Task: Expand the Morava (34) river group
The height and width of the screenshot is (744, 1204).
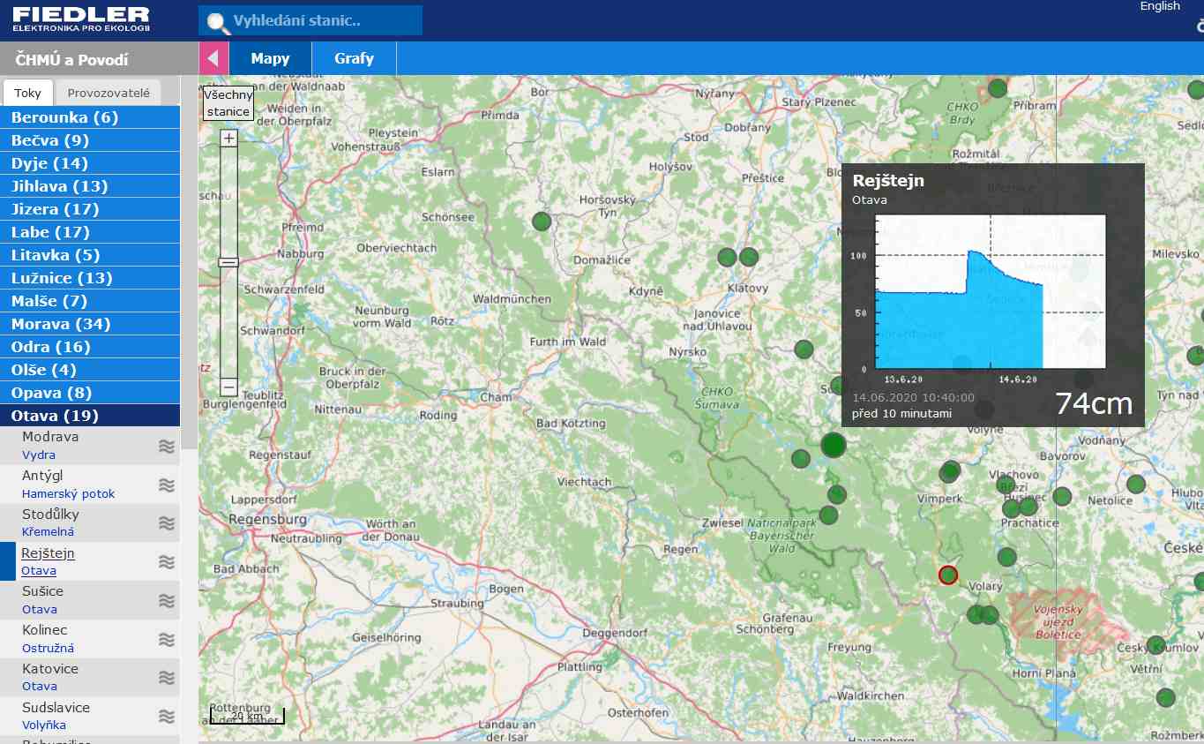Action: pos(61,324)
